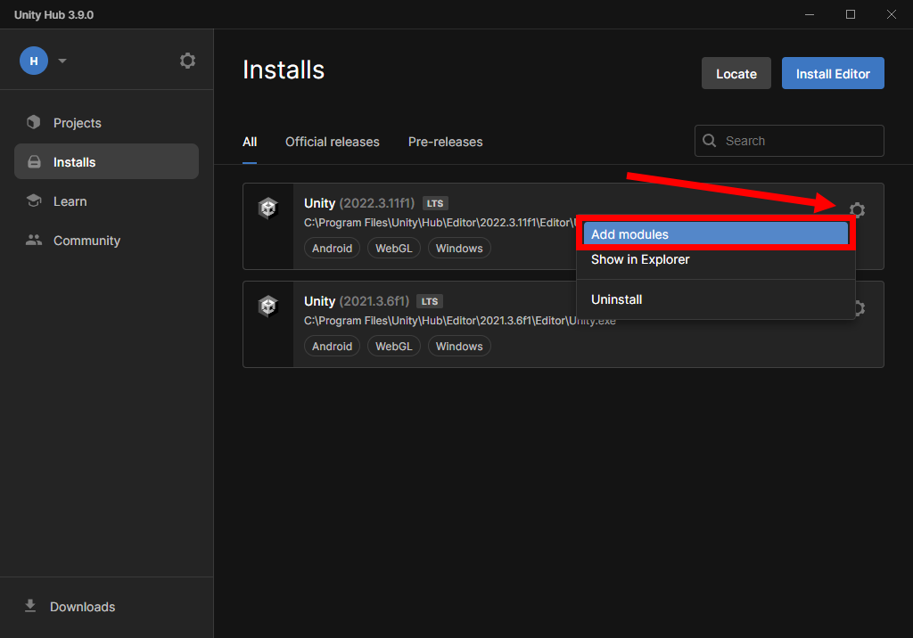Expand the account dropdown arrow
Image resolution: width=913 pixels, height=638 pixels.
[x=62, y=61]
